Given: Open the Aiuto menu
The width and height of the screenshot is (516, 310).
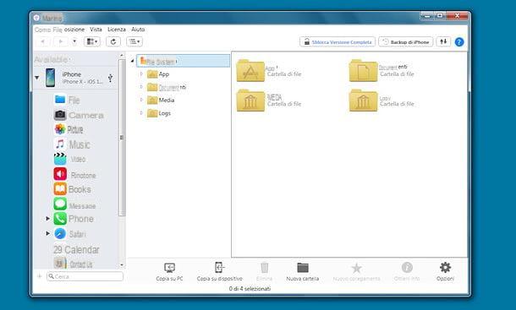Looking at the screenshot, I should (138, 30).
